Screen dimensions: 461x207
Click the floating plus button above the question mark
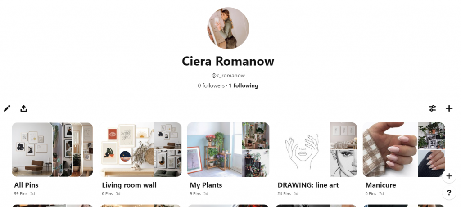[x=449, y=176]
